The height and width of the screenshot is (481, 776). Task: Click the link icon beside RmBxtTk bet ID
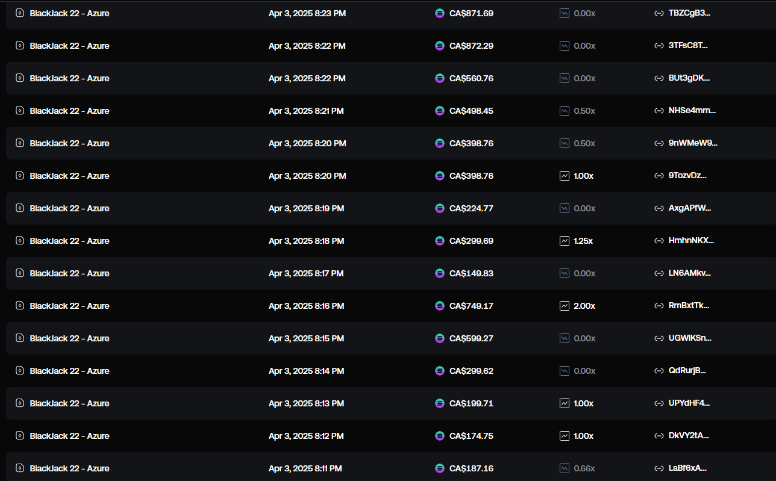pyautogui.click(x=659, y=306)
